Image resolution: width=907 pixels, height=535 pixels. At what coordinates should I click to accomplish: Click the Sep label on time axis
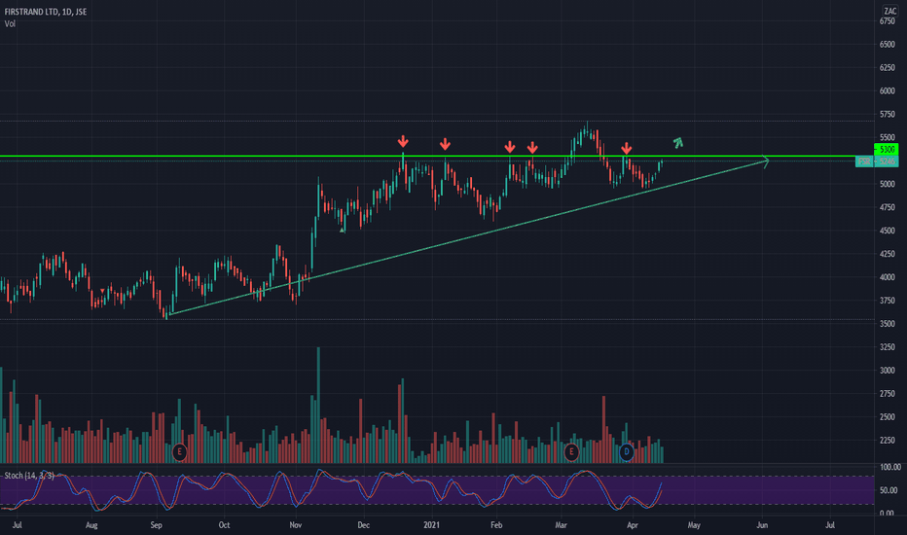point(156,525)
